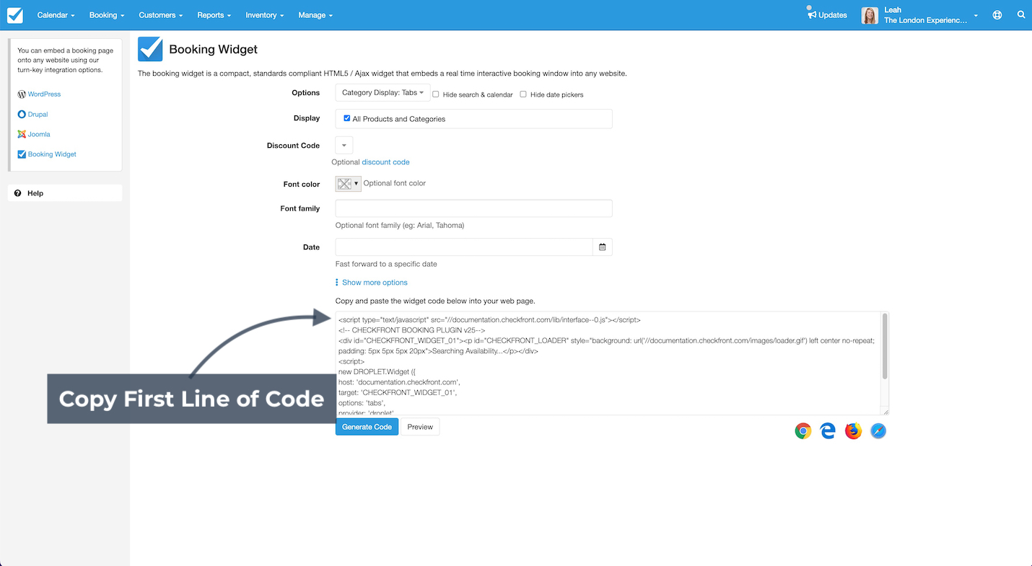The image size is (1032, 566).
Task: Click the Help question mark icon
Action: pos(18,193)
